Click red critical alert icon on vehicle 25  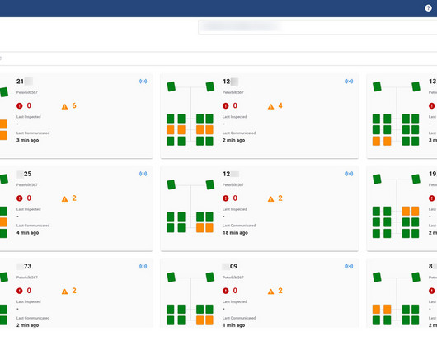click(x=20, y=198)
